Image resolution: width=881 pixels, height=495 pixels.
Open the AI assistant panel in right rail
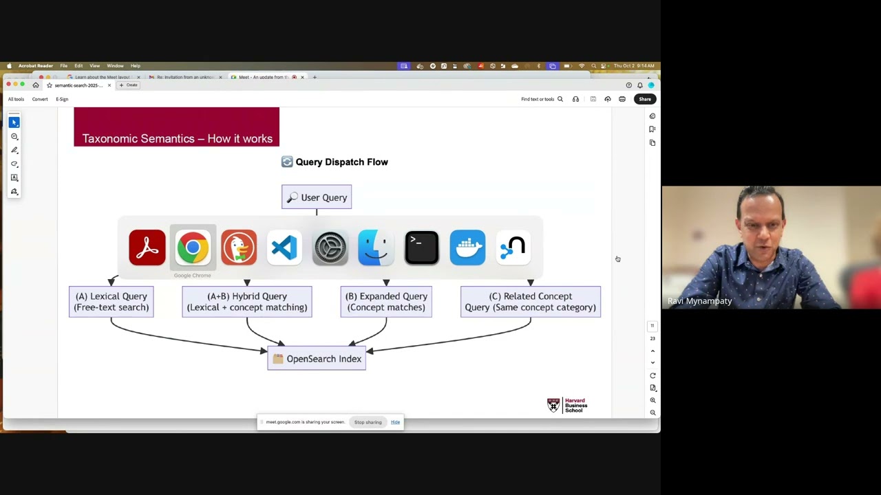pos(652,116)
